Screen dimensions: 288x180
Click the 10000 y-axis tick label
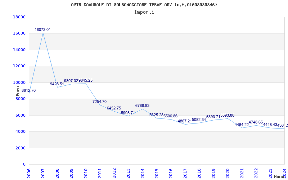coord(19,82)
